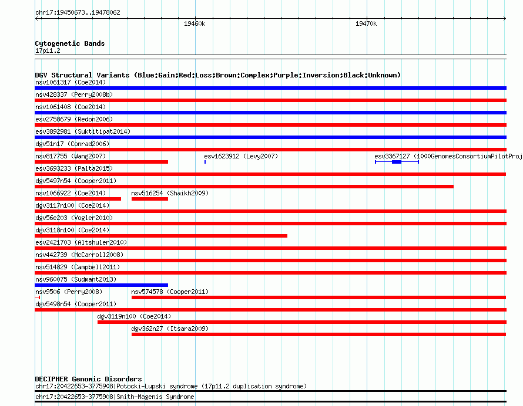Open the esv2421703 (Altshuler2010) label
Image resolution: width=523 pixels, height=406 pixels.
point(81,242)
